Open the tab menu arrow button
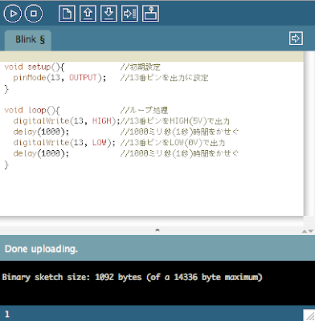 point(296,39)
